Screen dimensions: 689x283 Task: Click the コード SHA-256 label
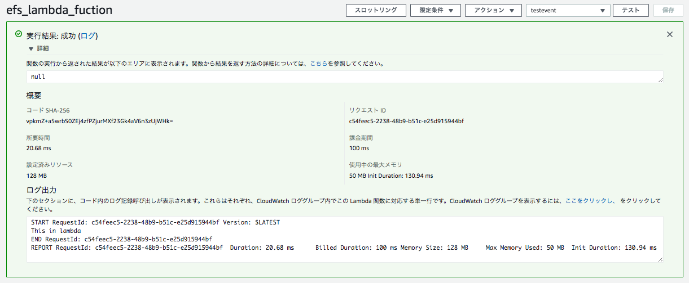pos(48,110)
